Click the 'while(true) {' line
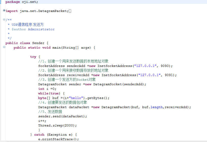This screenshot has height=142, width=207. 51,93
